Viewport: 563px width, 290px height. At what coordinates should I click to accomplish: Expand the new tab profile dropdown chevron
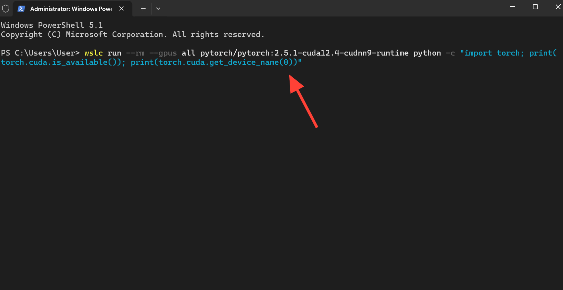point(158,9)
